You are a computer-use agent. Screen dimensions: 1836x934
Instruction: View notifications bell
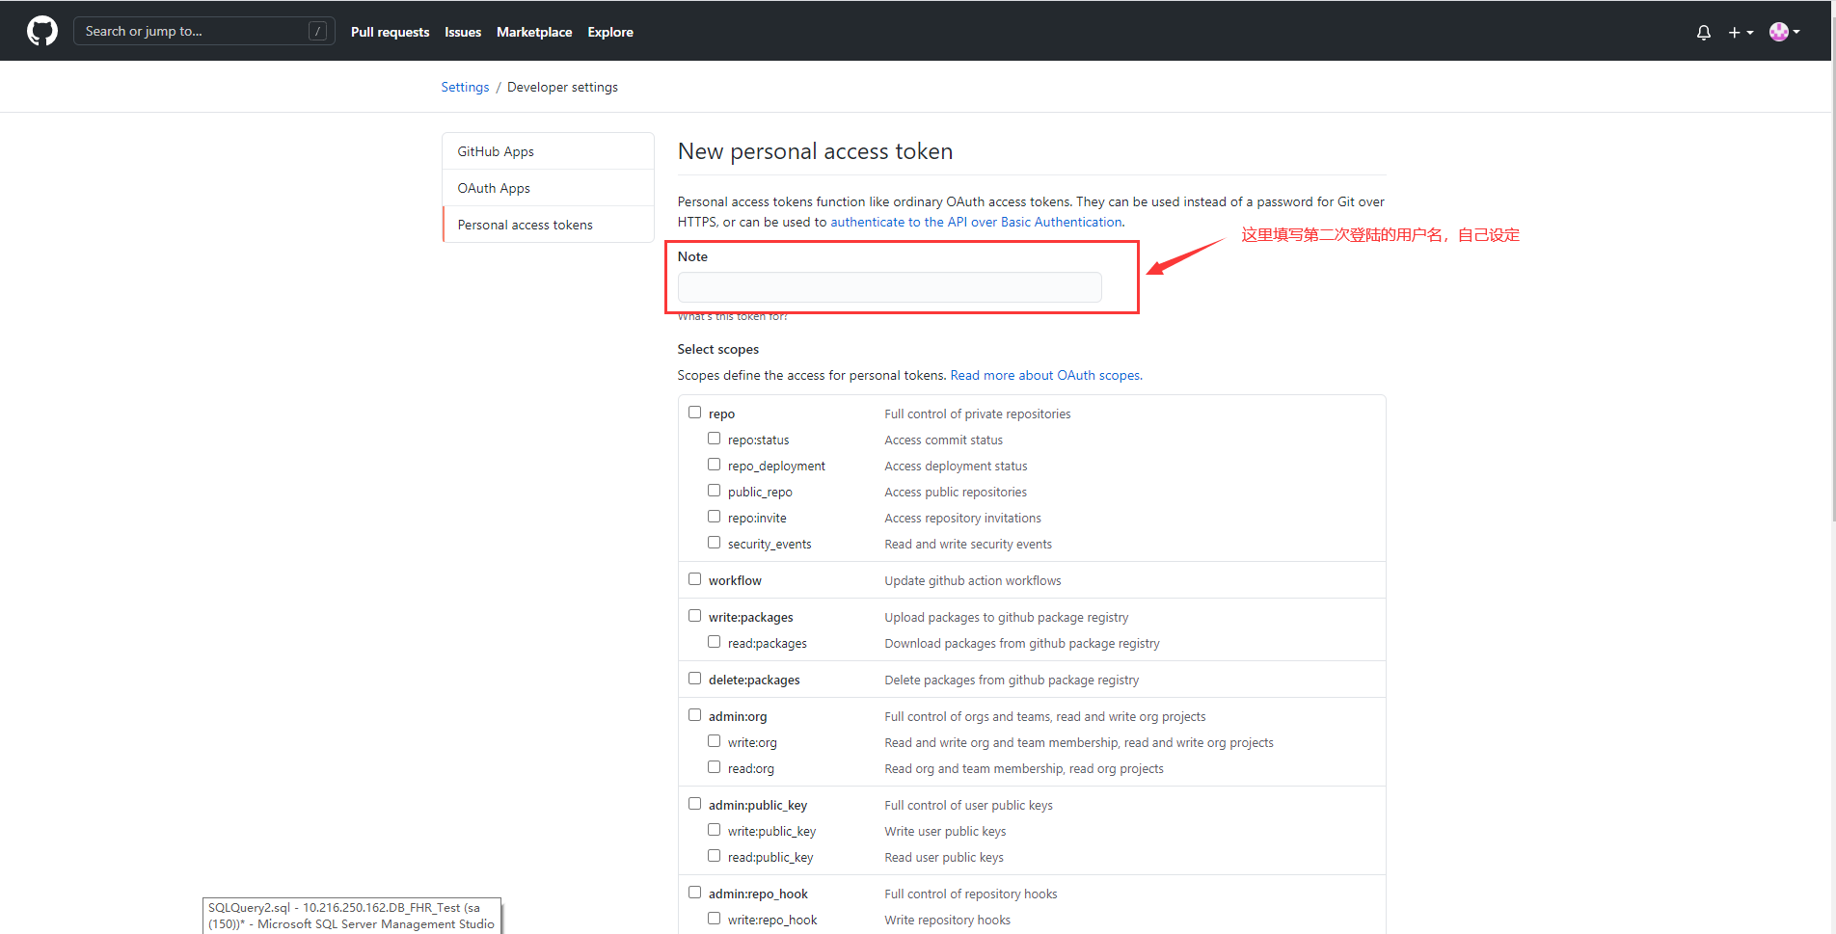click(1704, 32)
